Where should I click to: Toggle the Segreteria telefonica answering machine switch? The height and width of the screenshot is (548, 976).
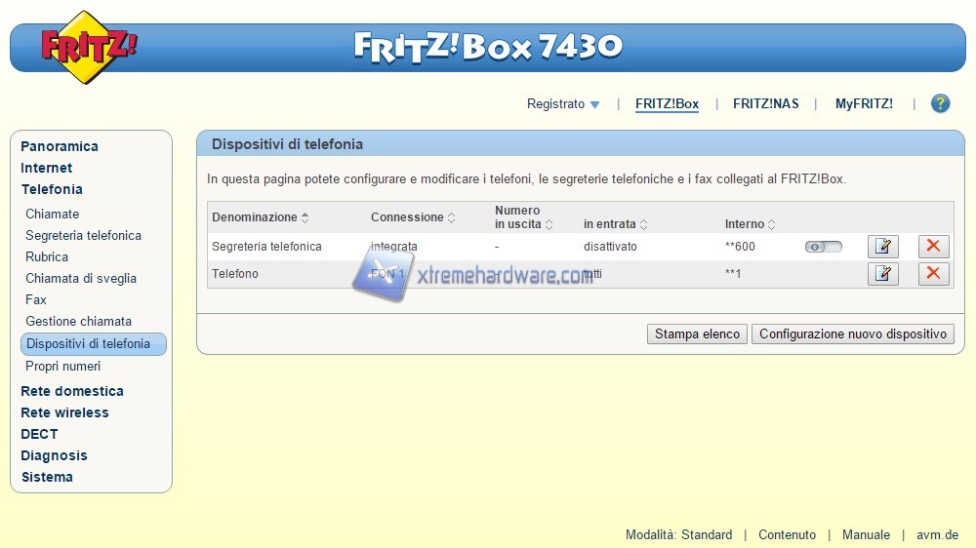[823, 247]
